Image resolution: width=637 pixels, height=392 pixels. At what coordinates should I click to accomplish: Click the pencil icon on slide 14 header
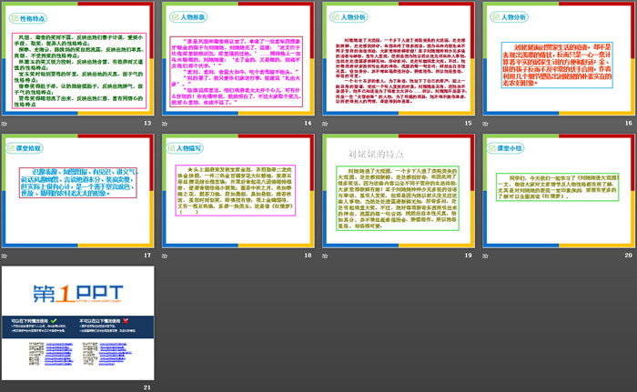tap(173, 15)
